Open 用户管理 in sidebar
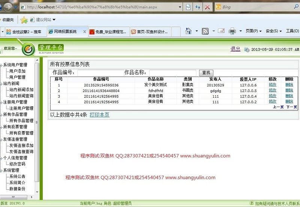 pos(17,77)
